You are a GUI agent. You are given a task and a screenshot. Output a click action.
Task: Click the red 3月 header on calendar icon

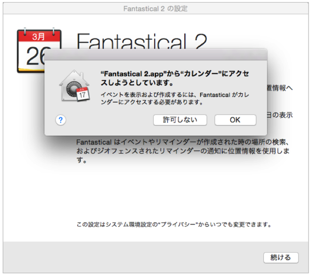[x=38, y=36]
